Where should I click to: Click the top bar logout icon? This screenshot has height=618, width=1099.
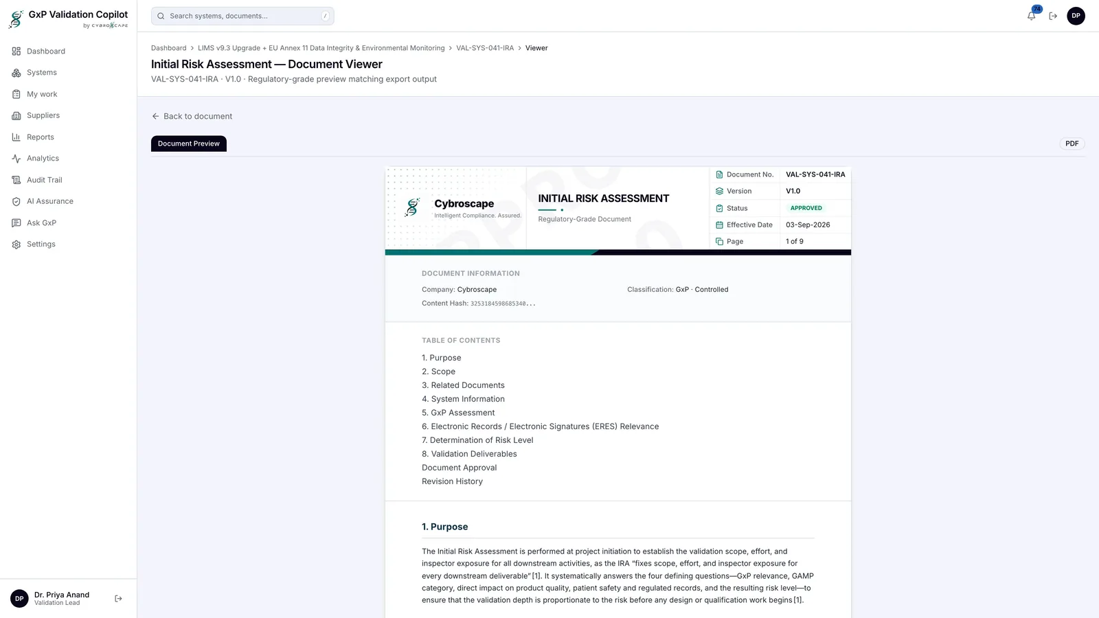(1053, 16)
